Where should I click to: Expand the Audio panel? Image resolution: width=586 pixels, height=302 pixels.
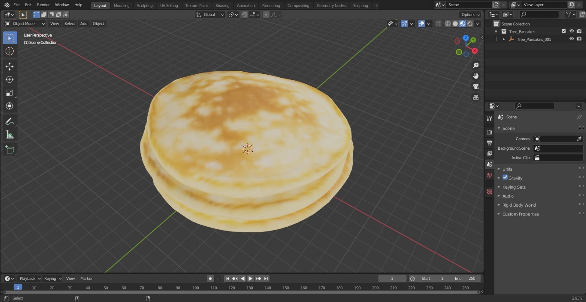click(x=508, y=196)
